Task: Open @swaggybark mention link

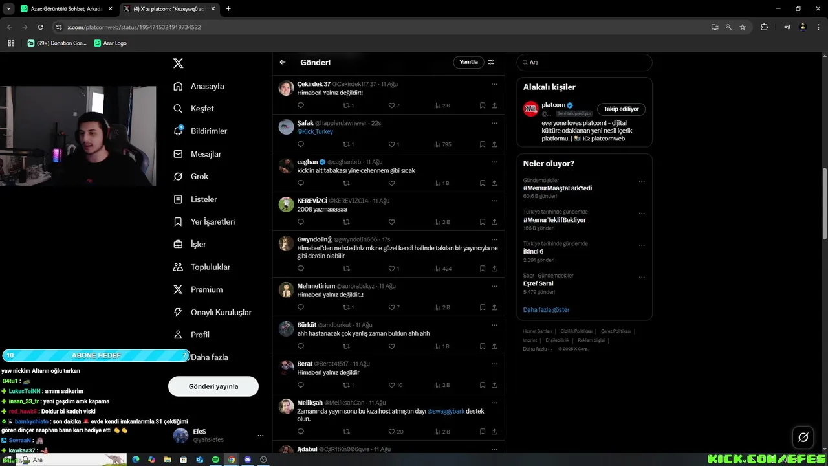Action: point(446,411)
